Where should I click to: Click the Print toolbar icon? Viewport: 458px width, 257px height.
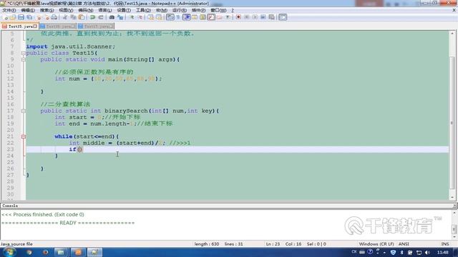[x=54, y=17]
